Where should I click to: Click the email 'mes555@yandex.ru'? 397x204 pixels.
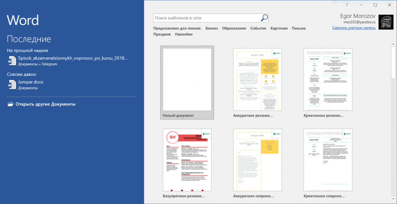click(x=360, y=22)
